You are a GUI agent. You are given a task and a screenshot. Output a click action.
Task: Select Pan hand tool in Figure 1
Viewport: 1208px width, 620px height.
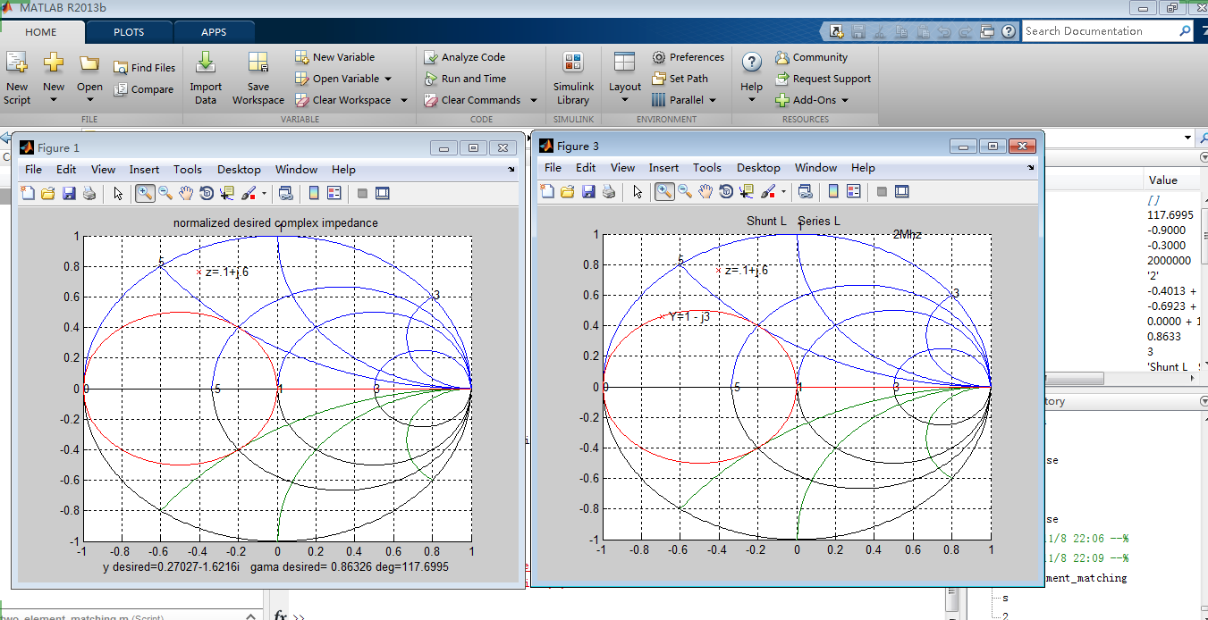click(x=186, y=193)
